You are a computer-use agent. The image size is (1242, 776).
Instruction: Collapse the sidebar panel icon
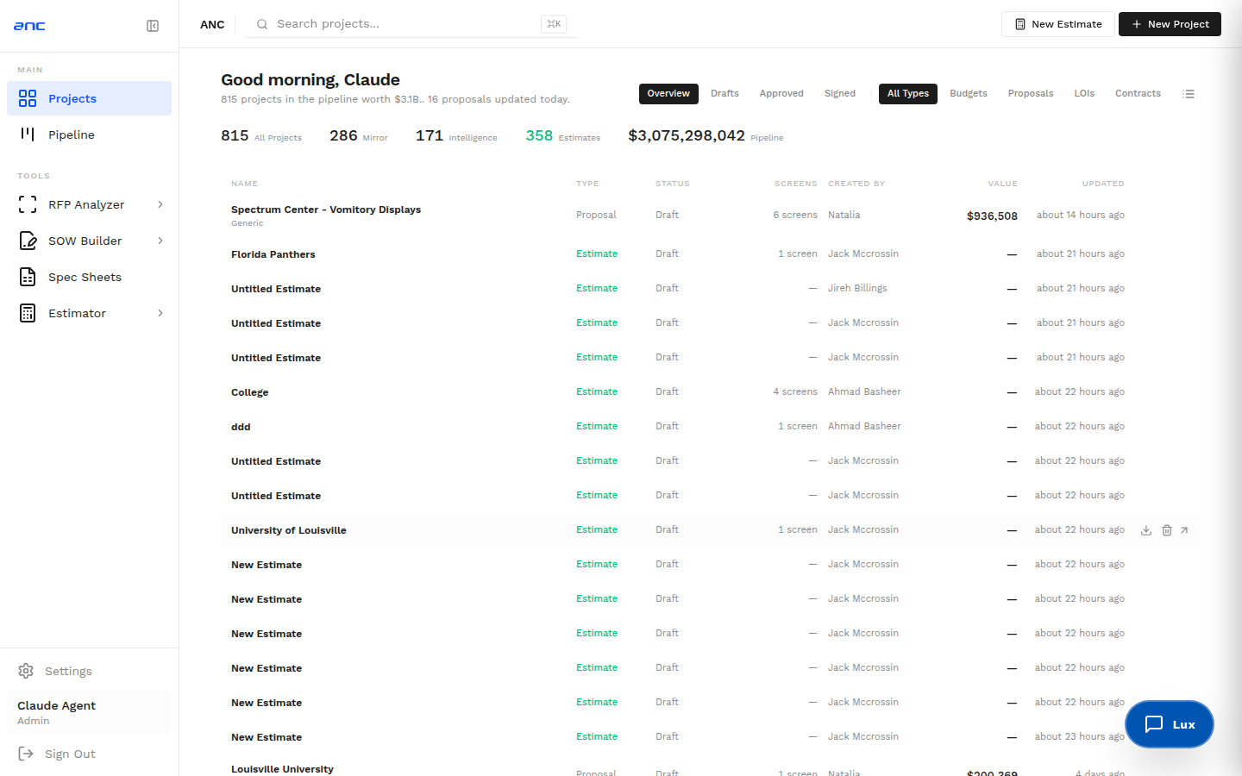153,26
